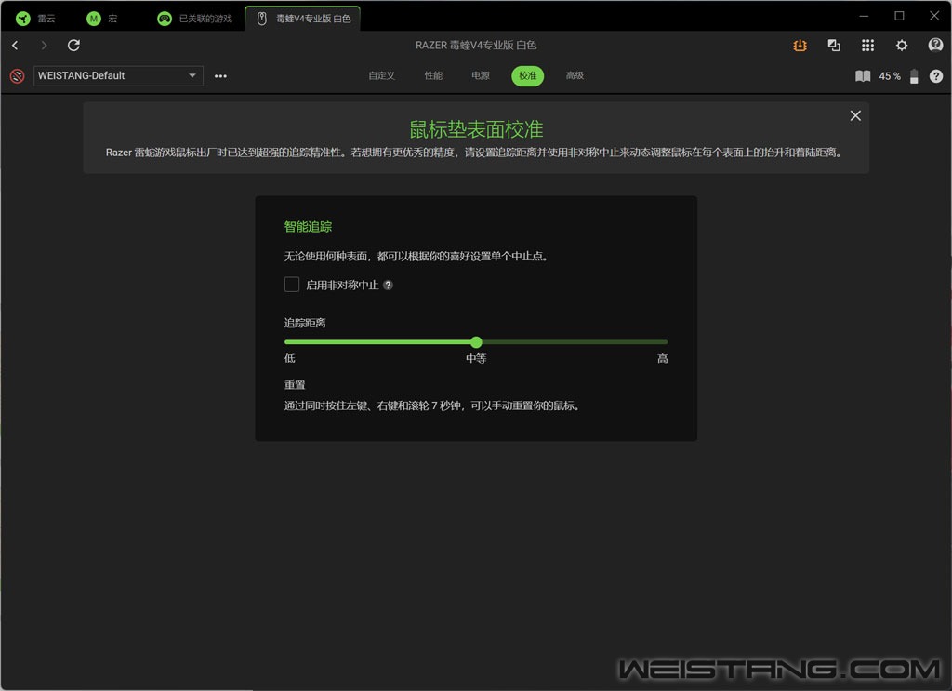952x691 pixels.
Task: Click the help question mark in toolbar
Action: (935, 76)
